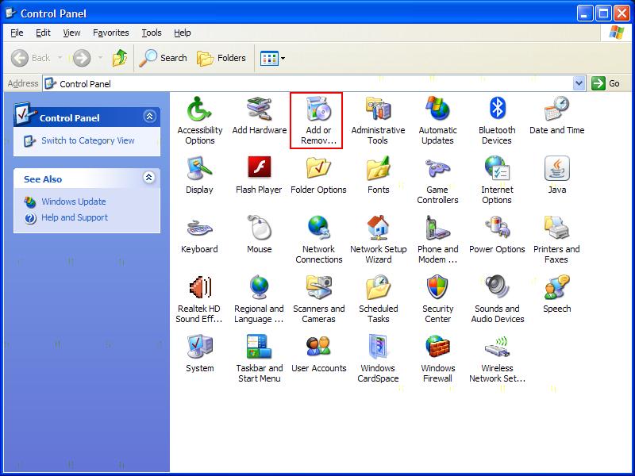Image resolution: width=635 pixels, height=476 pixels.
Task: Switch to Category View
Action: click(x=88, y=140)
